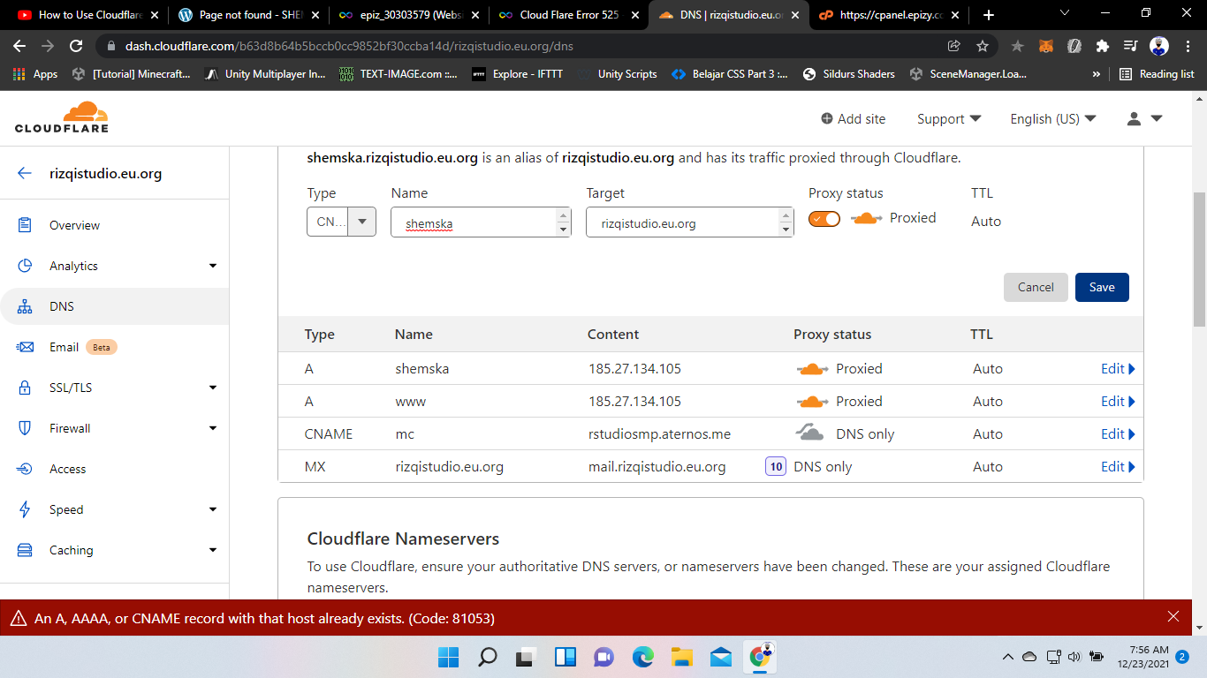Click Cancel button
Viewport: 1207px width, 678px height.
coord(1036,287)
